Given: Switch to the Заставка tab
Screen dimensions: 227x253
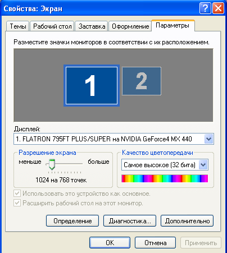Looking at the screenshot, I should click(x=92, y=26).
